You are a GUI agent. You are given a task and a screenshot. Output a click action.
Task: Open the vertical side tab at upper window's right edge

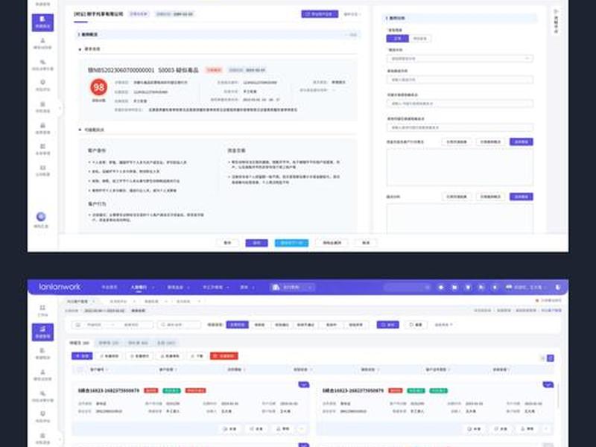click(x=556, y=22)
